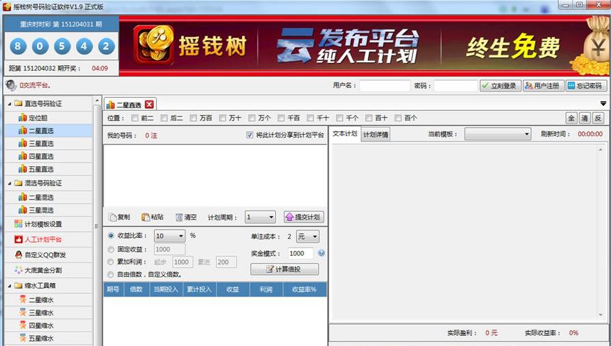Click 立刻登录 login button
The image size is (611, 346).
pos(500,85)
